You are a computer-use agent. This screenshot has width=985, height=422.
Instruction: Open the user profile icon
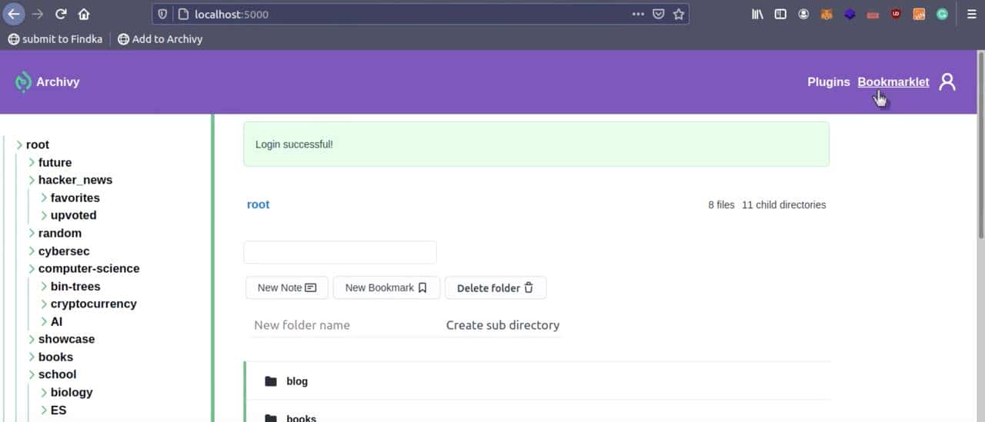(x=947, y=81)
